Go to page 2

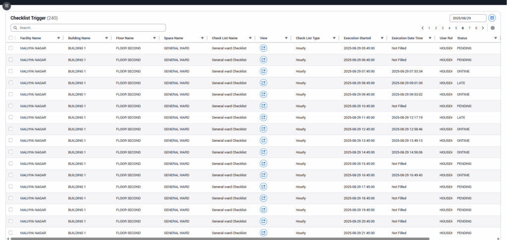(x=436, y=28)
